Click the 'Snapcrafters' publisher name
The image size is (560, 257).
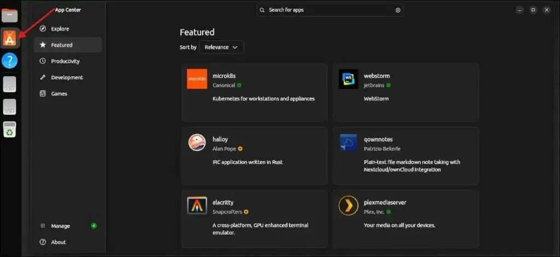pos(227,212)
